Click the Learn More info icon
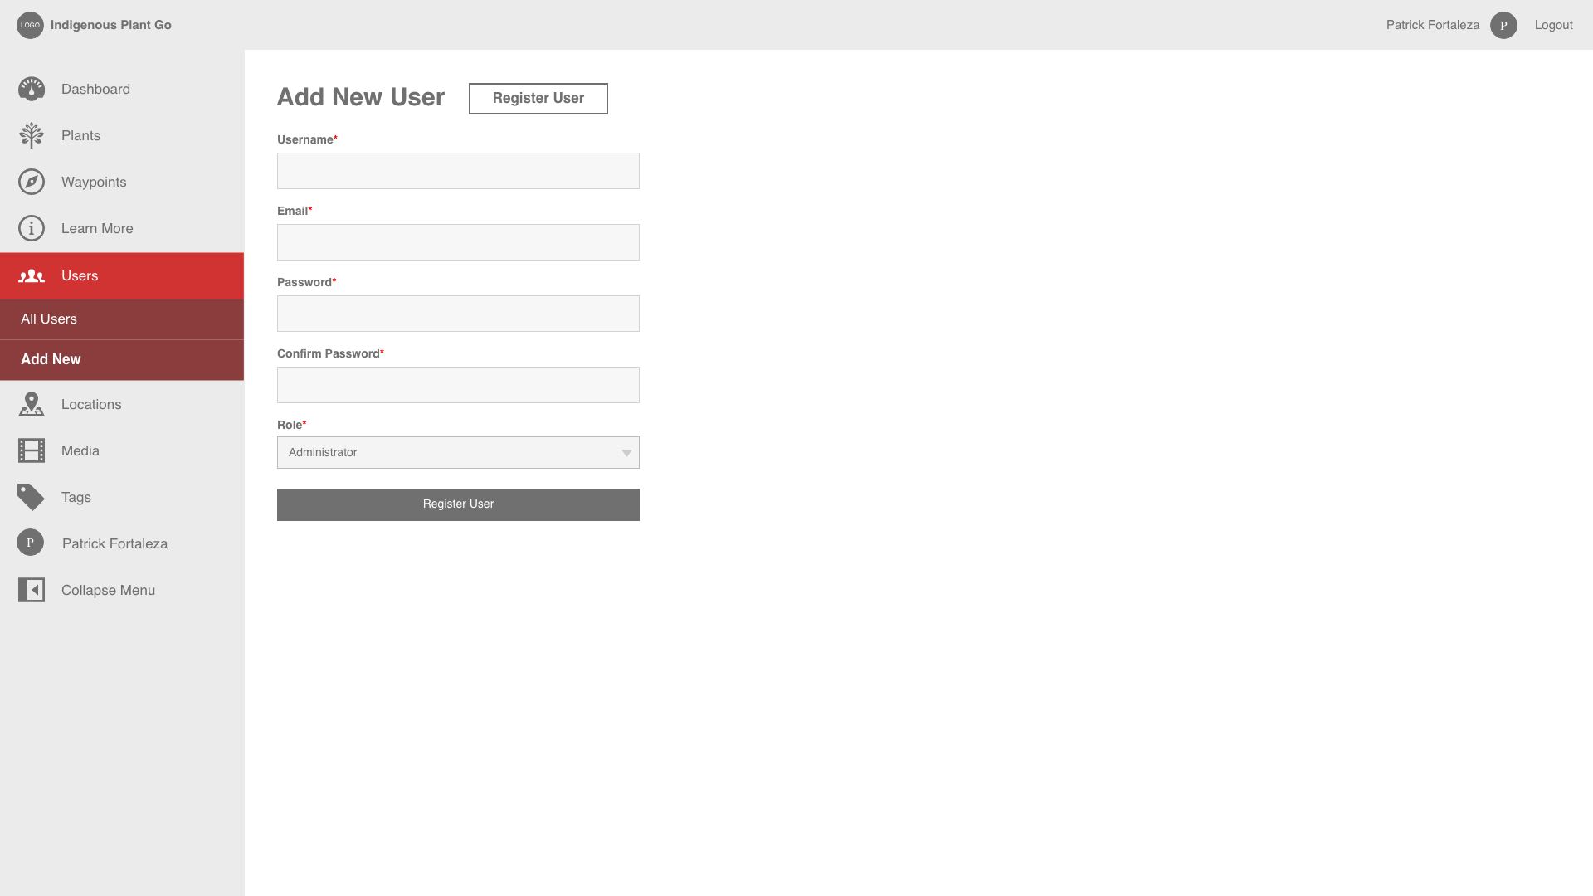Screen dimensions: 1593x896 click(32, 228)
